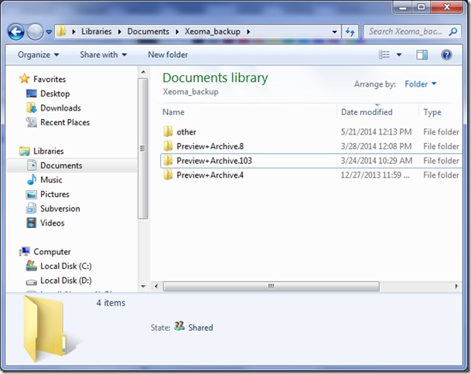Click the Pictures library icon

(x=31, y=194)
